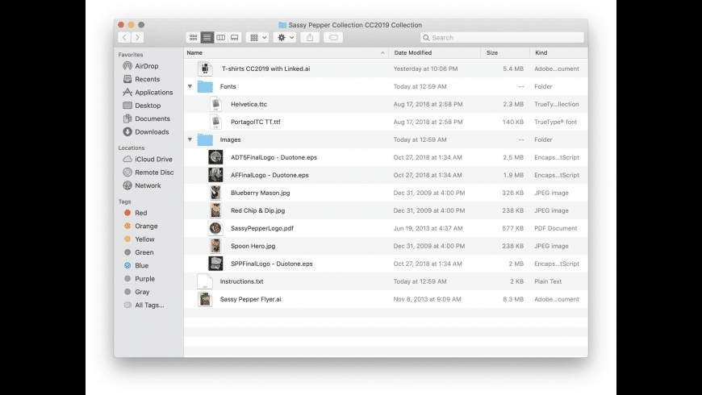Go back with the back arrow
The height and width of the screenshot is (395, 702).
point(124,37)
